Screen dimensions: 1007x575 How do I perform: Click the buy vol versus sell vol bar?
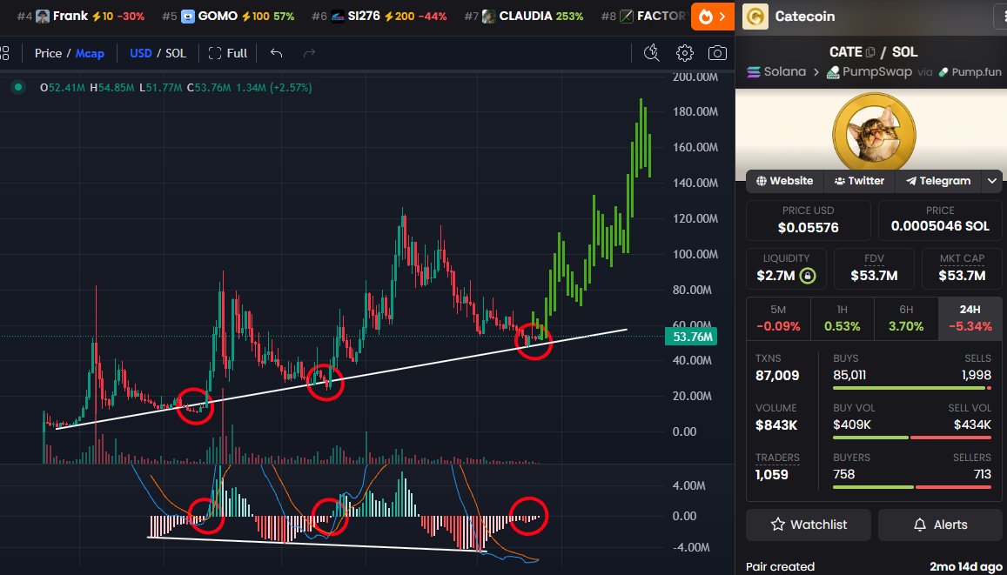tap(912, 438)
